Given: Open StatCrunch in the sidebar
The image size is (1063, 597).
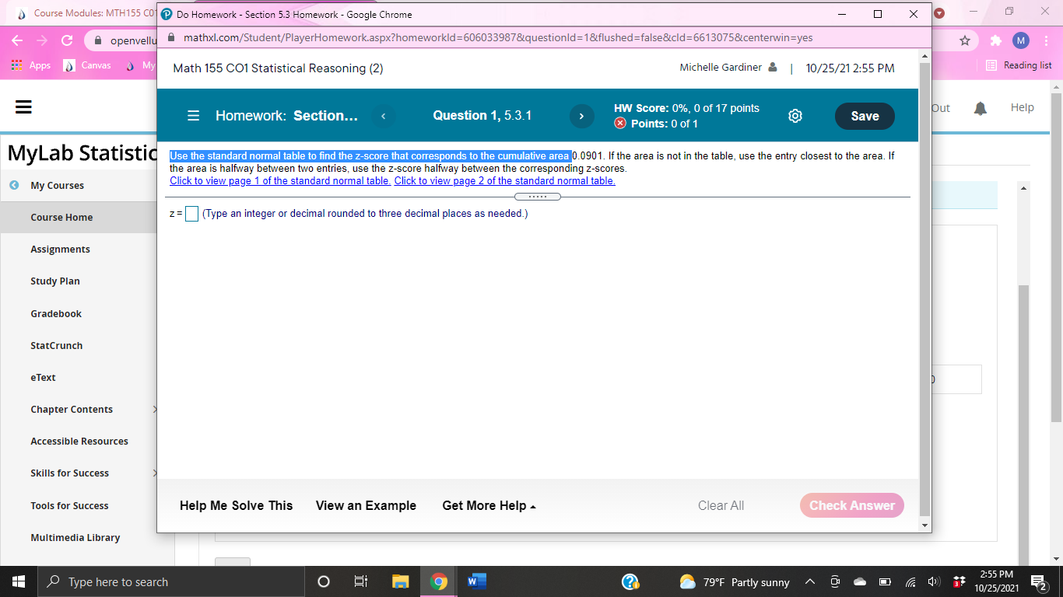Looking at the screenshot, I should 56,345.
